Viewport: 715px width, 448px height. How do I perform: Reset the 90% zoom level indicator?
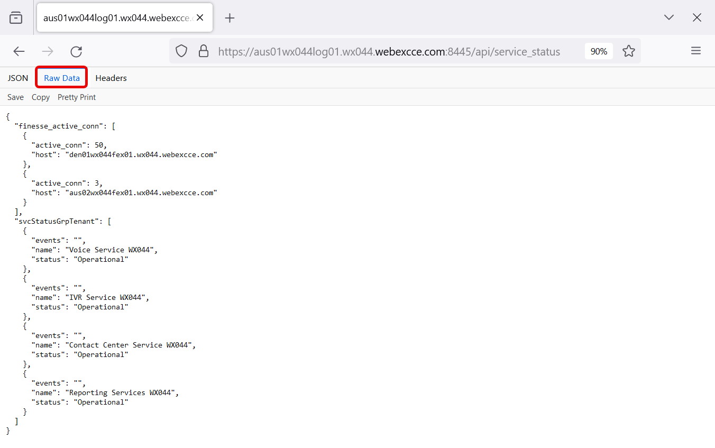coord(599,51)
